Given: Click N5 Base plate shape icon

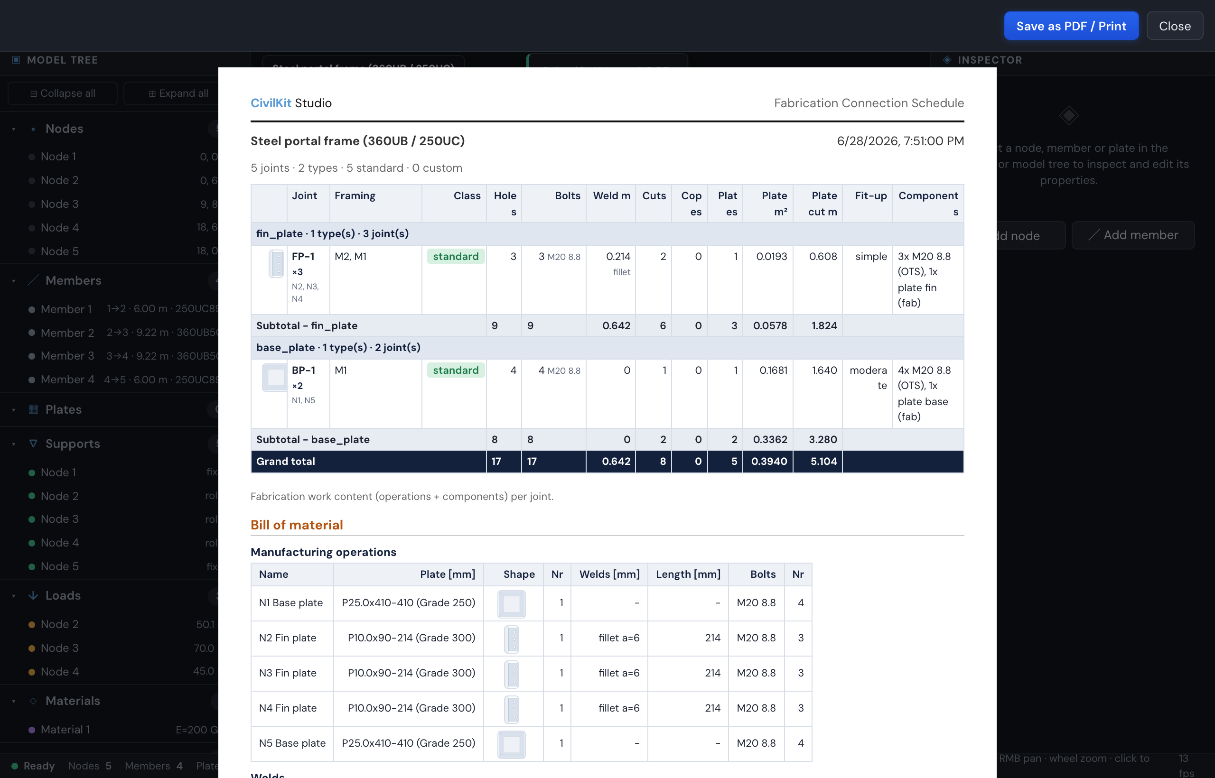Looking at the screenshot, I should pos(512,745).
